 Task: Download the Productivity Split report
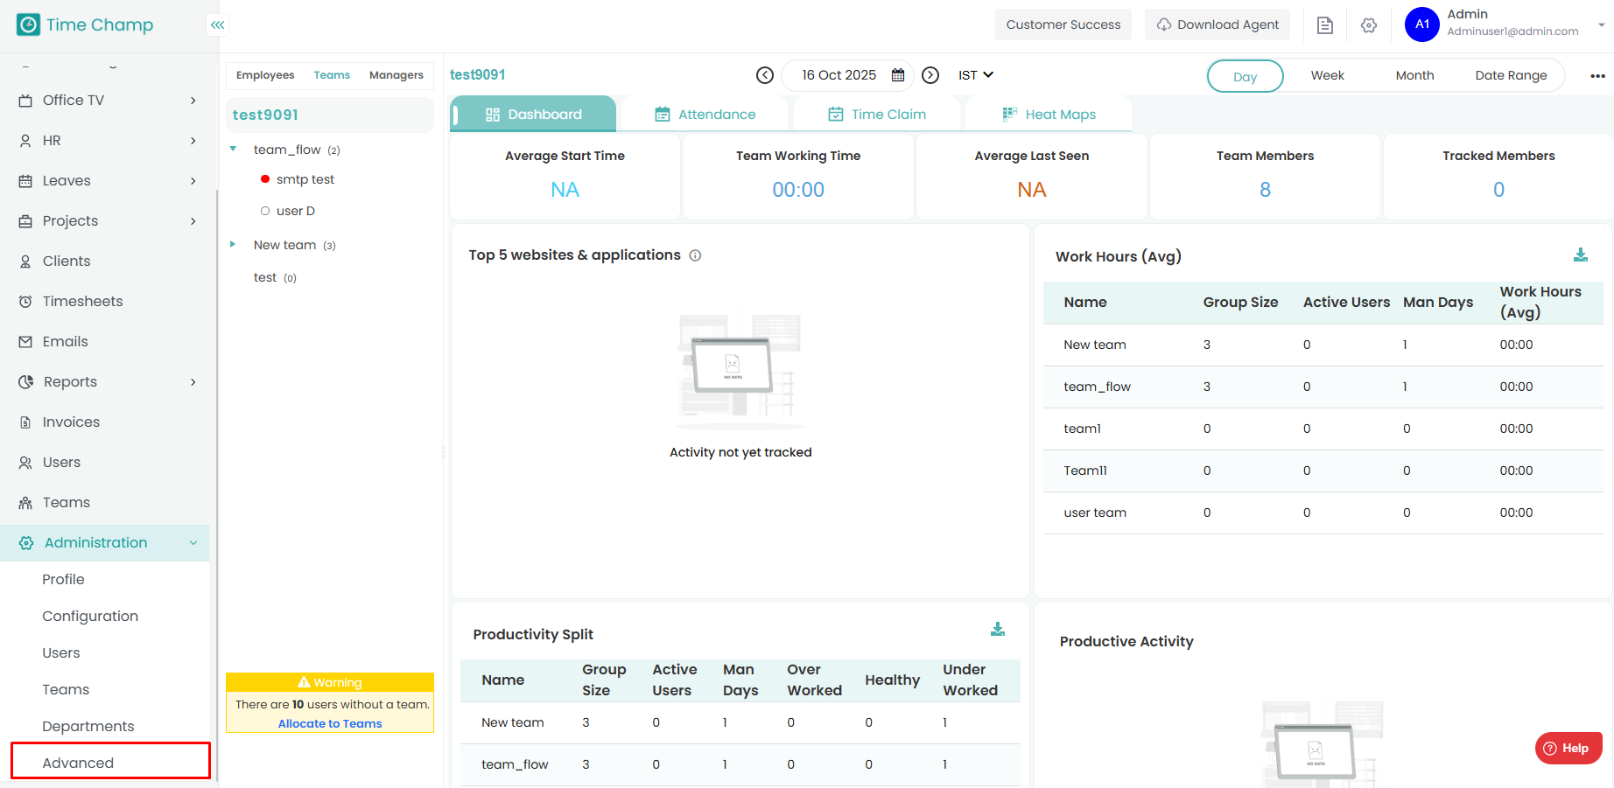tap(997, 630)
